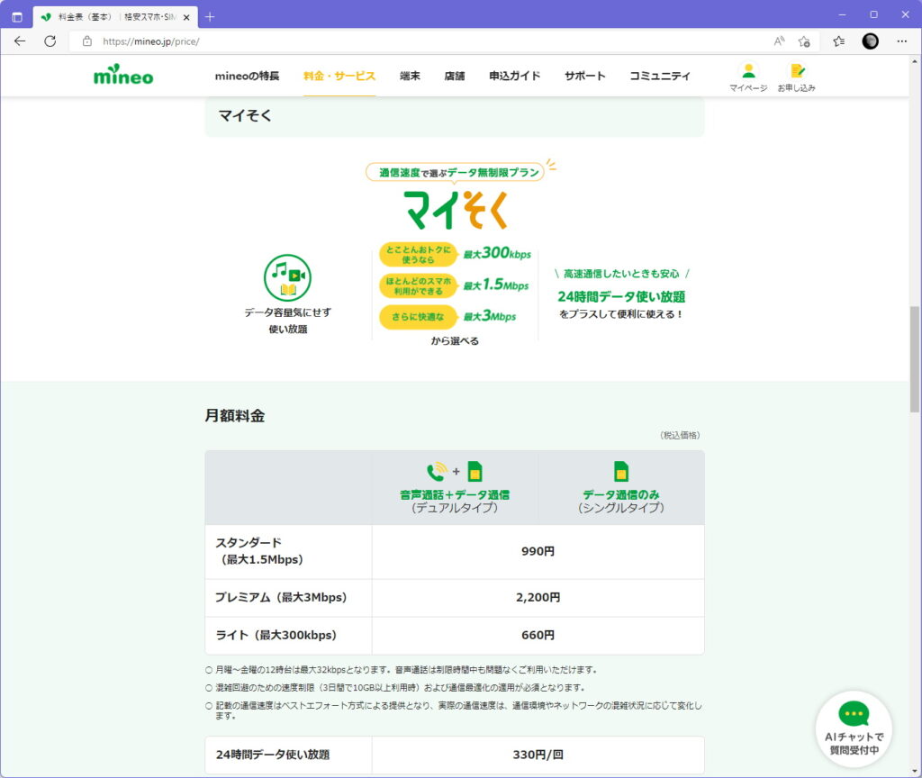Click the data unlimited usage icon
922x778 pixels.
coord(287,277)
